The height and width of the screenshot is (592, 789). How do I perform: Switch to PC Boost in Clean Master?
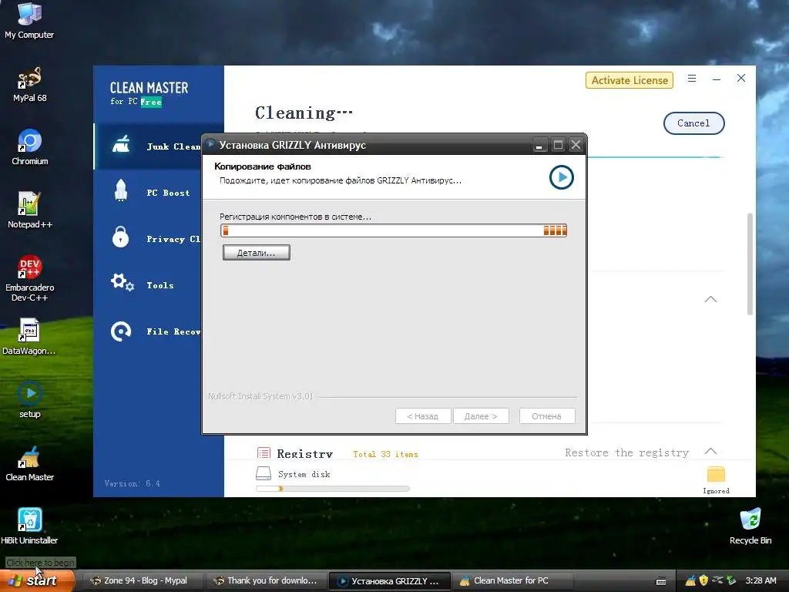[x=147, y=193]
